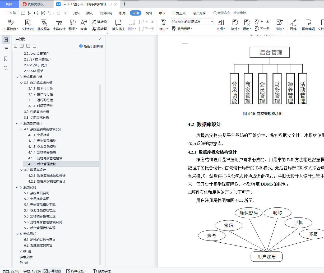Go to previous revision (上一条) beside 拒绝
324x273 pixels.
tap(262, 22)
